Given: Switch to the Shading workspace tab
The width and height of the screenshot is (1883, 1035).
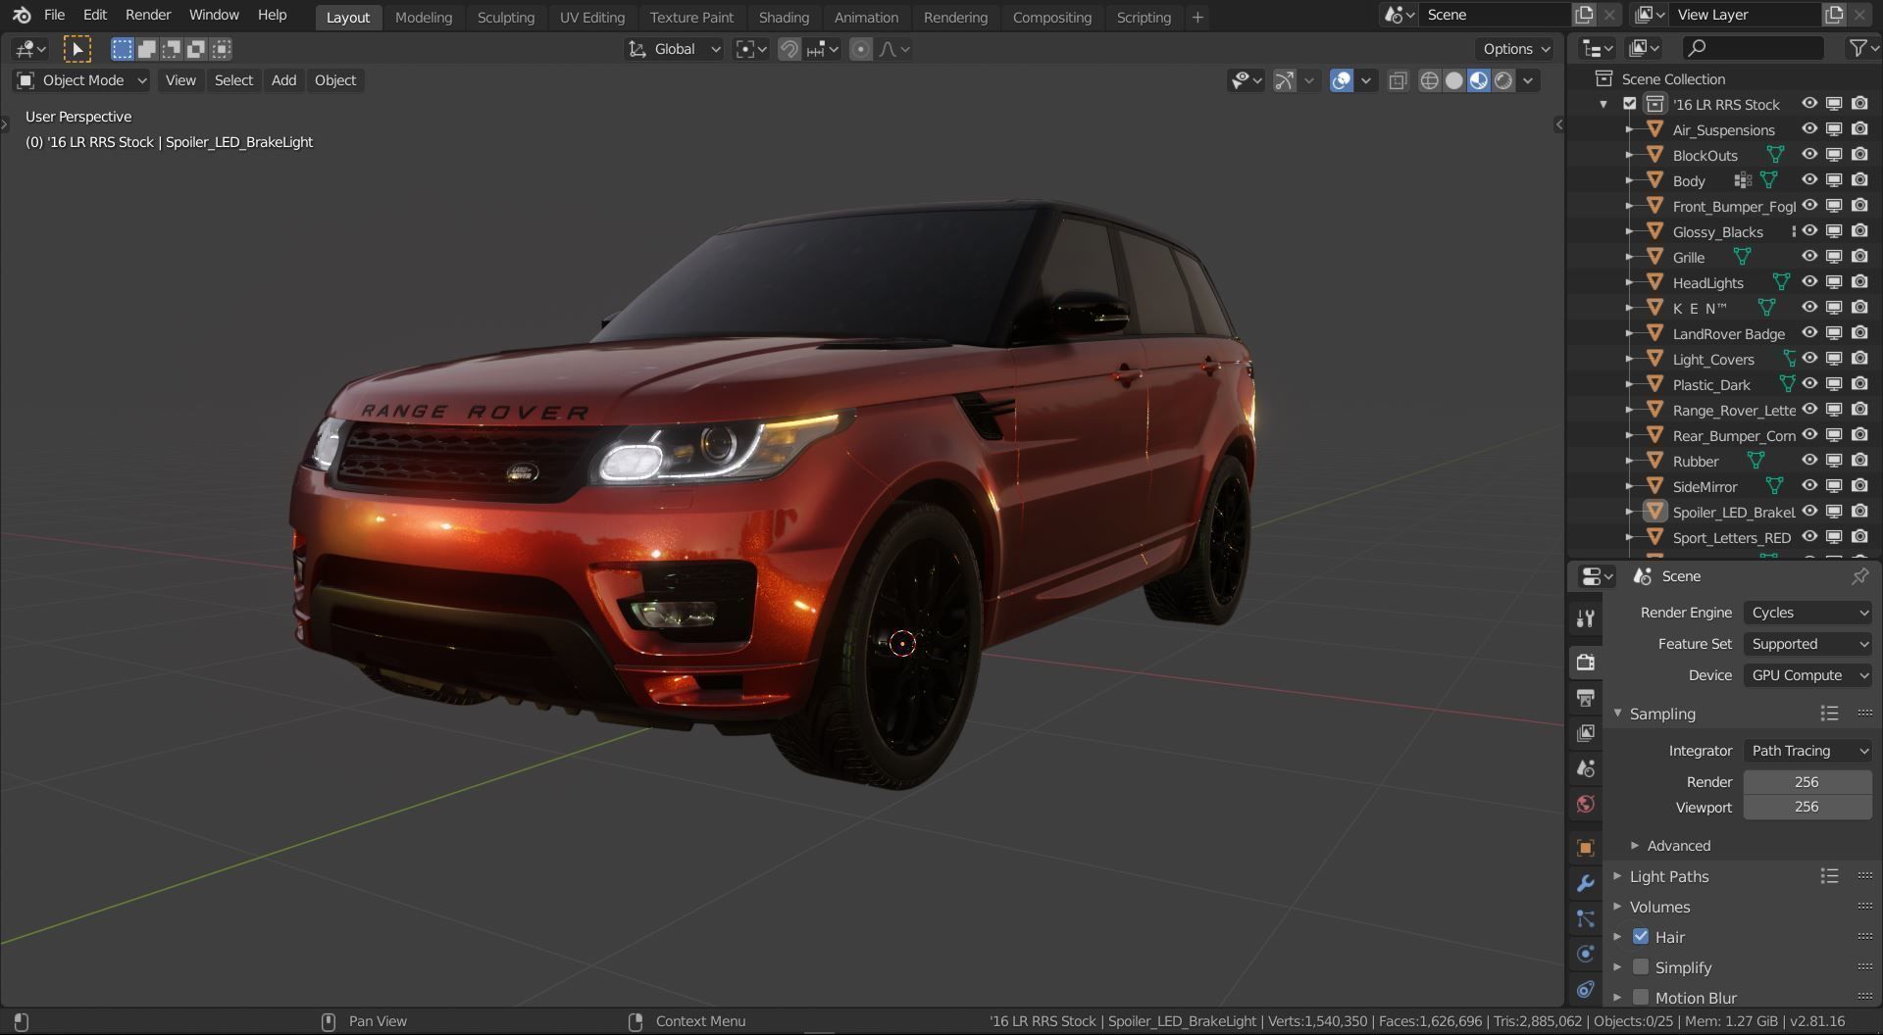Looking at the screenshot, I should pyautogui.click(x=784, y=17).
